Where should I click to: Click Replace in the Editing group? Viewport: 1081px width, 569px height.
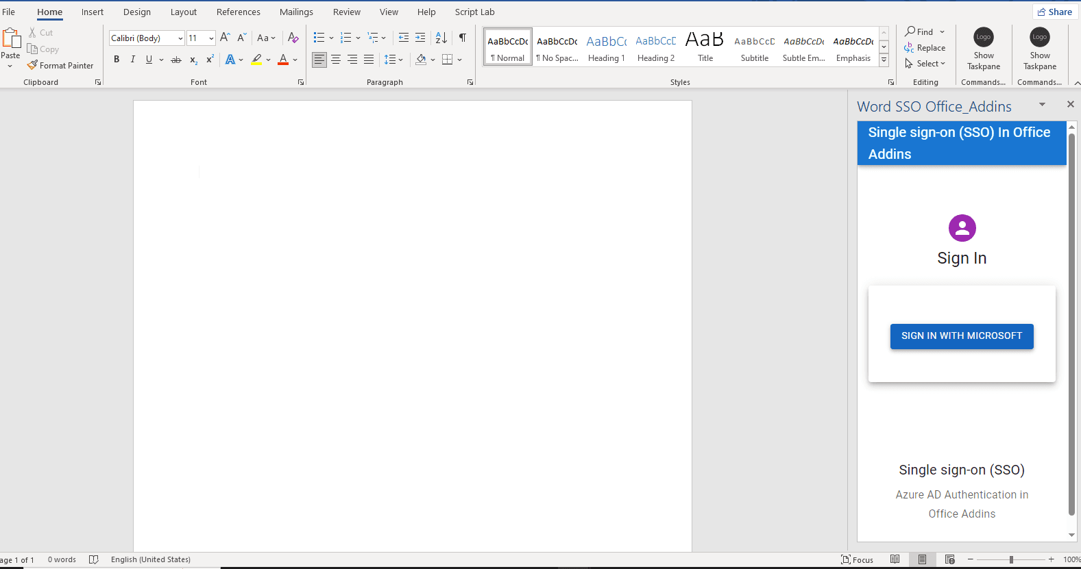(925, 48)
